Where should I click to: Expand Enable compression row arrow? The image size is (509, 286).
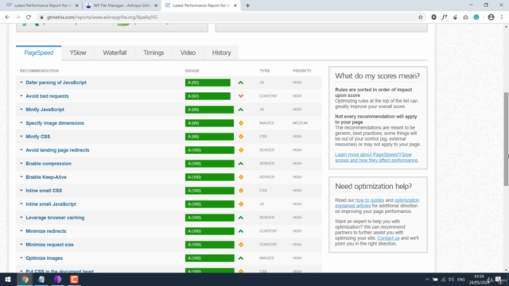click(21, 164)
